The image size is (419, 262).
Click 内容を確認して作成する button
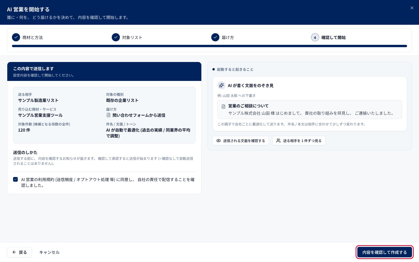tap(385, 252)
